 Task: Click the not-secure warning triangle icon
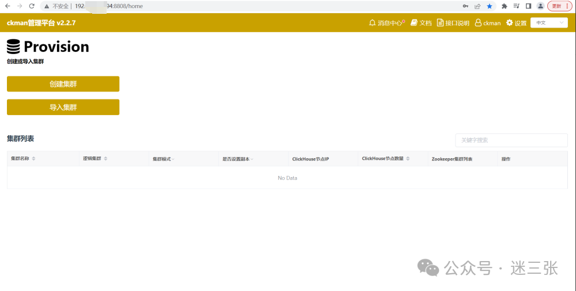pos(47,6)
